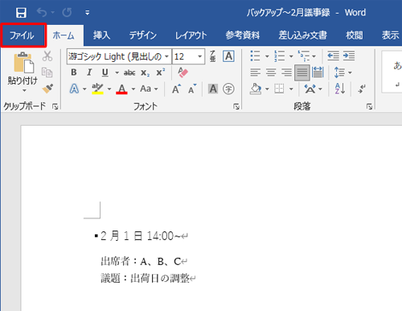Apply text effects with outlined A
Screen dimensions: 402x311
pos(74,89)
